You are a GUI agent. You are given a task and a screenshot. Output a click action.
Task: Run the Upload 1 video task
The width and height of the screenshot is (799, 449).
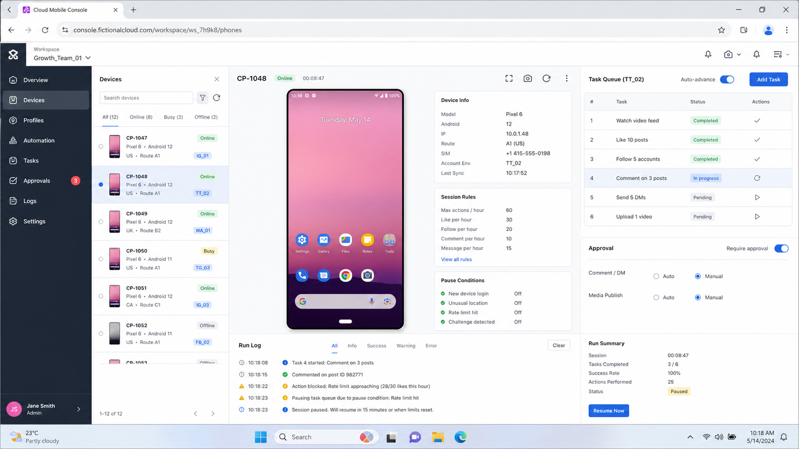coord(757,217)
